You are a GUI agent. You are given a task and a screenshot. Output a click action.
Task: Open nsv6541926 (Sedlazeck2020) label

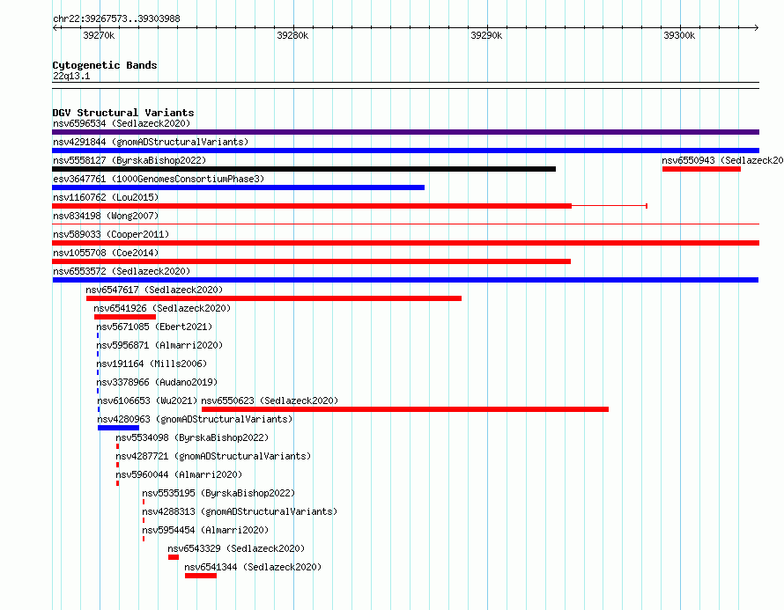click(162, 308)
